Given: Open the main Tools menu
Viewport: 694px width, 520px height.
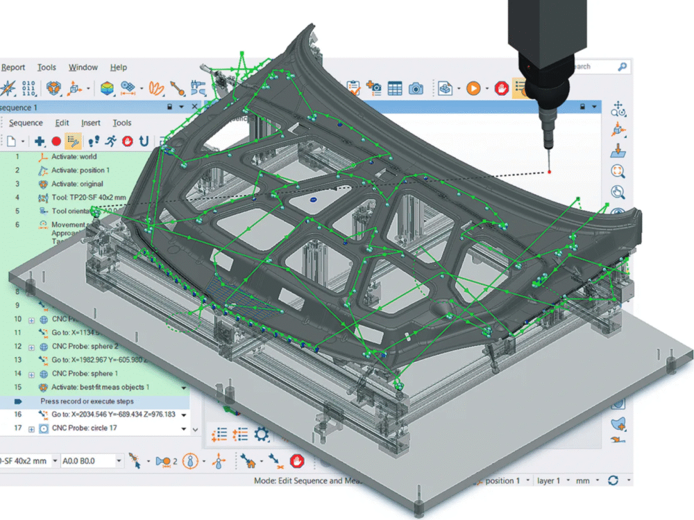Looking at the screenshot, I should pos(46,67).
